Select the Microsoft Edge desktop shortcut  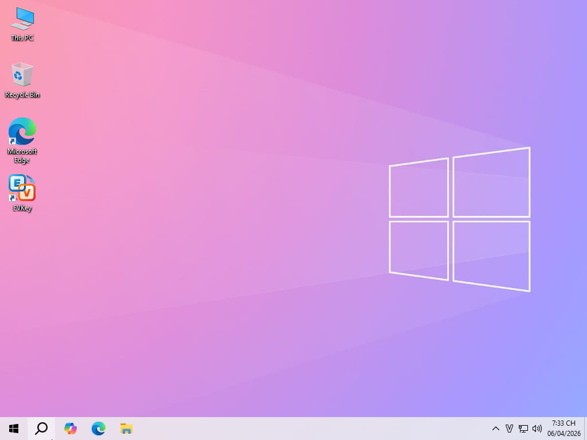22,140
